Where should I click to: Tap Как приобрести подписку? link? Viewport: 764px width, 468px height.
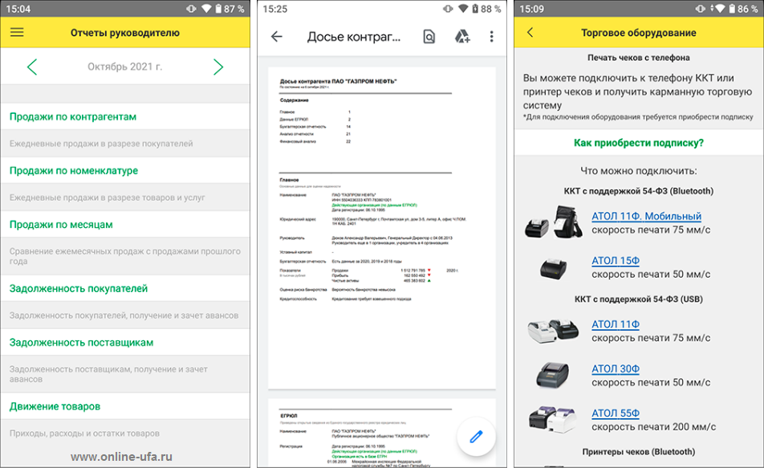click(638, 143)
